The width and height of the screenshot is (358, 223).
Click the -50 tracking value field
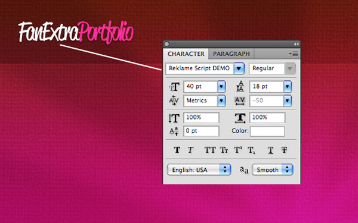click(x=267, y=101)
